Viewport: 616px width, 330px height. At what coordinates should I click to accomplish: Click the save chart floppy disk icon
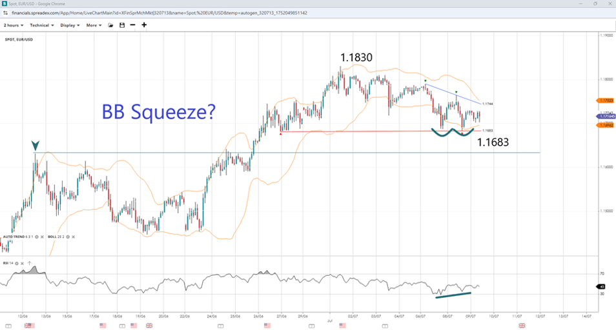click(x=121, y=25)
